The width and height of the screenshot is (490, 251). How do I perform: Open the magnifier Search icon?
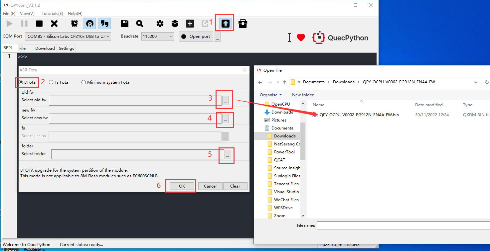click(140, 24)
